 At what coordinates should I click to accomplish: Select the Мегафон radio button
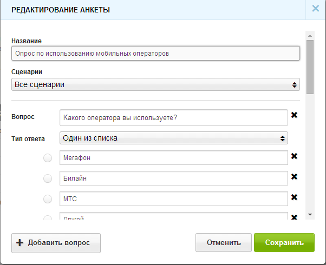(x=48, y=158)
